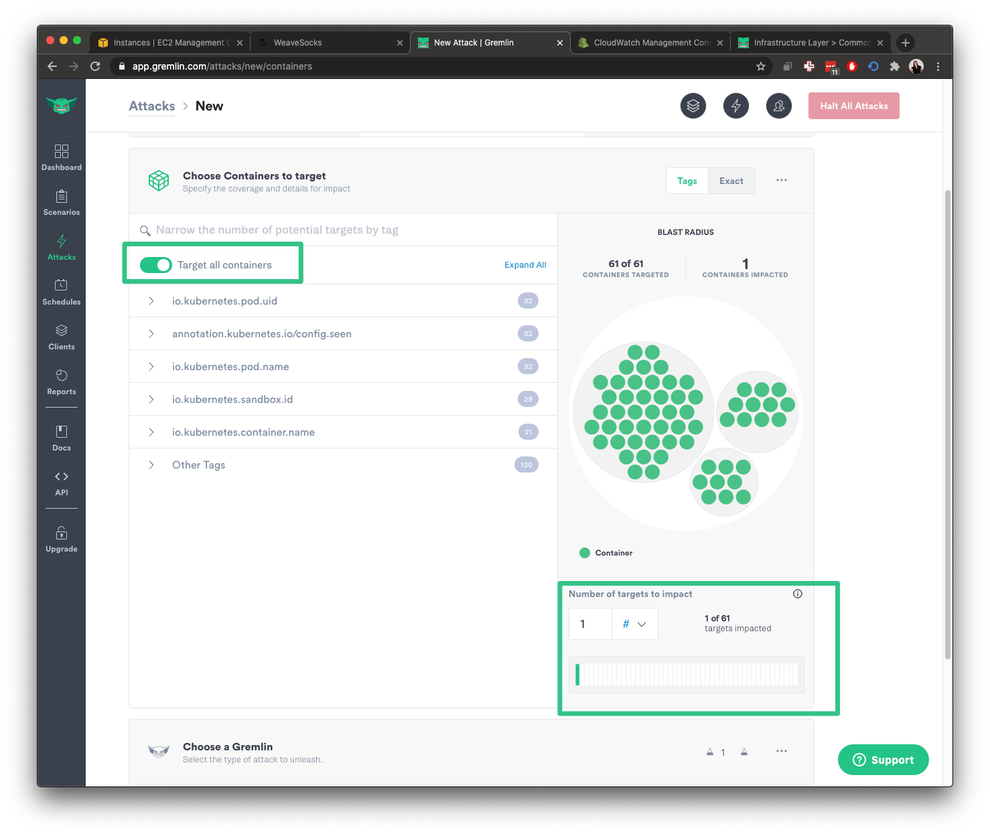Click the page vertical scrollbar
990x836 pixels.
[x=948, y=425]
